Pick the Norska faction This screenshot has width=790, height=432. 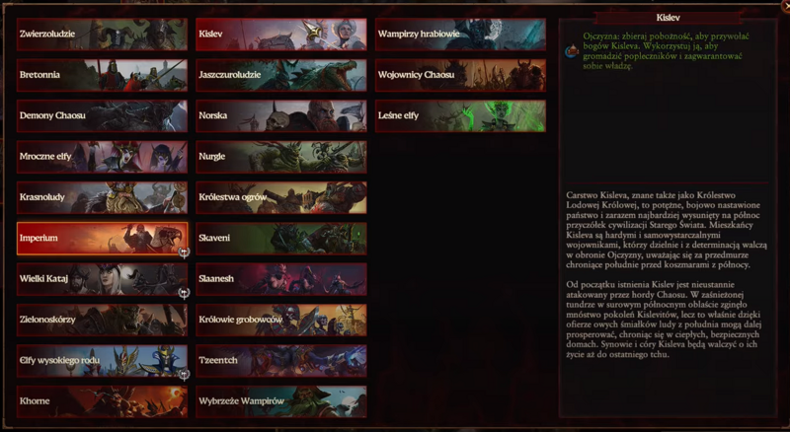[x=281, y=115]
